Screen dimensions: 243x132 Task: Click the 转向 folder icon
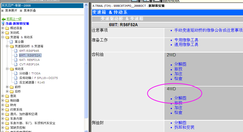(7, 105)
